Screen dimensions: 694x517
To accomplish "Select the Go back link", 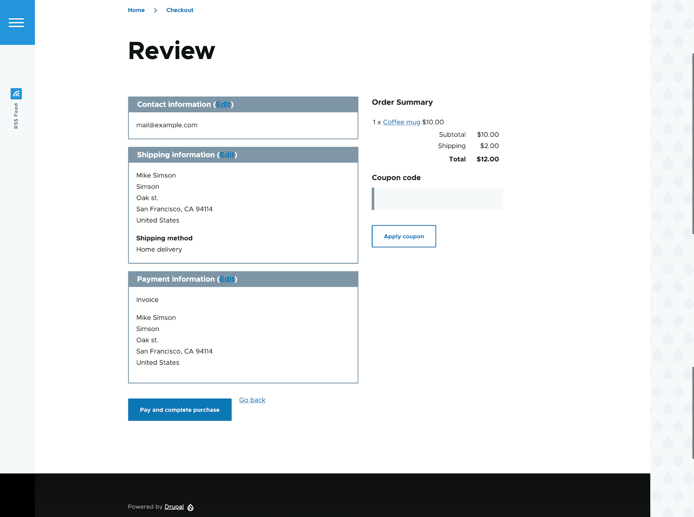I will 252,399.
